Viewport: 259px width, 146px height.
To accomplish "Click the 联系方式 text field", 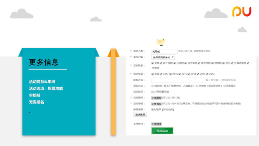I will click(178, 80).
